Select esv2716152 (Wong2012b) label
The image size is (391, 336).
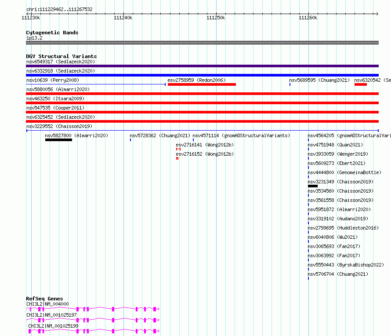pyautogui.click(x=205, y=154)
